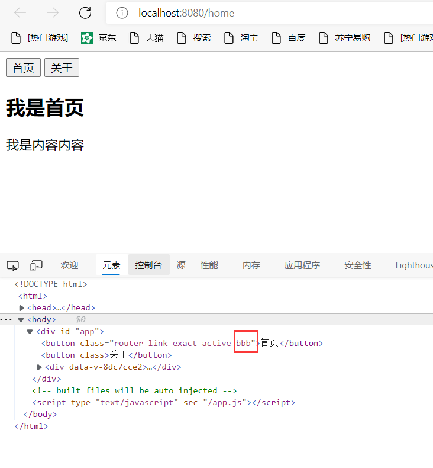This screenshot has height=468, width=433.
Task: Select the built files comment line
Action: (x=134, y=391)
